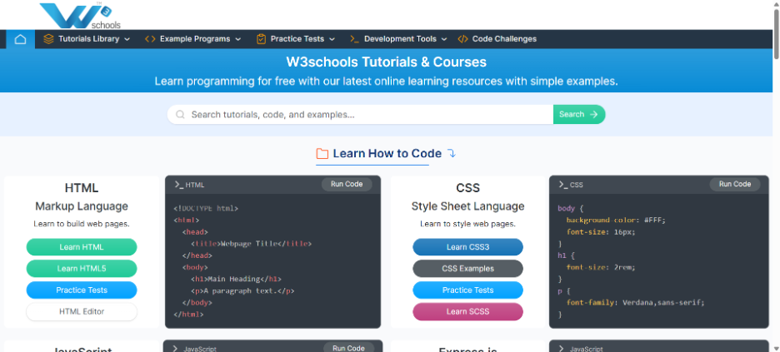This screenshot has height=352, width=780.
Task: Go to the Home icon in navbar
Action: (x=20, y=39)
